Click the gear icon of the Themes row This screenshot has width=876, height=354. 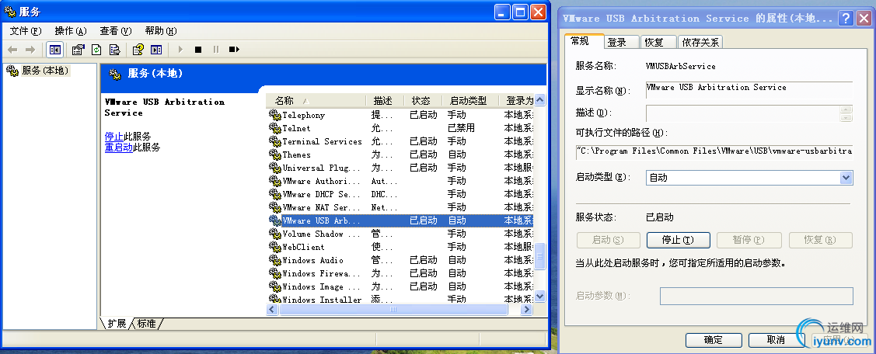pyautogui.click(x=275, y=154)
